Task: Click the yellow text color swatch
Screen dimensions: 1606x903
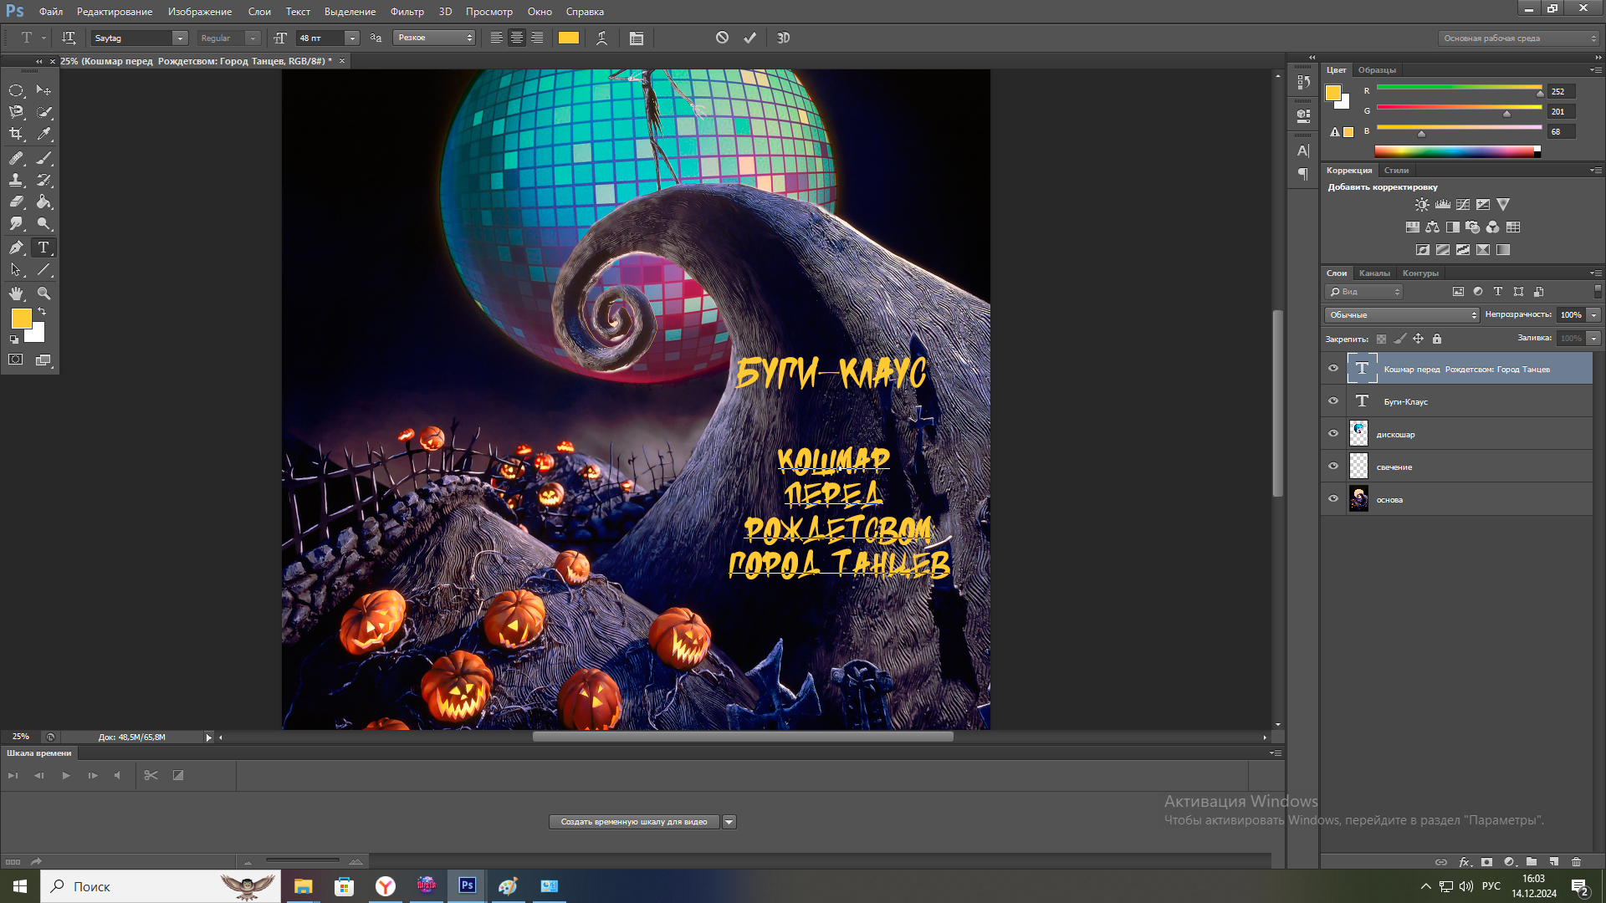Action: click(x=569, y=38)
